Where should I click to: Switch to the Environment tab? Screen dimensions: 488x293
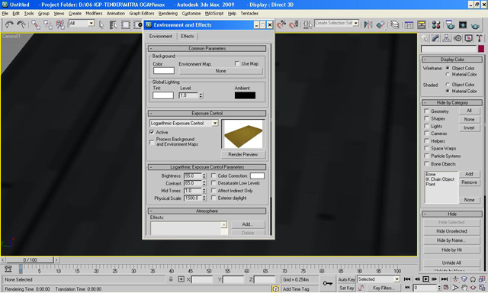[x=161, y=37]
